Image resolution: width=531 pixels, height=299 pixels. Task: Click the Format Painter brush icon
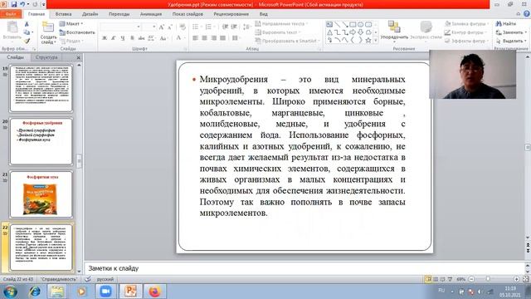pos(27,41)
